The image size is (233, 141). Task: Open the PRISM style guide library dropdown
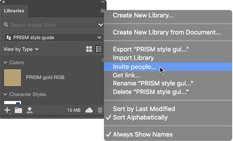pyautogui.click(x=53, y=37)
